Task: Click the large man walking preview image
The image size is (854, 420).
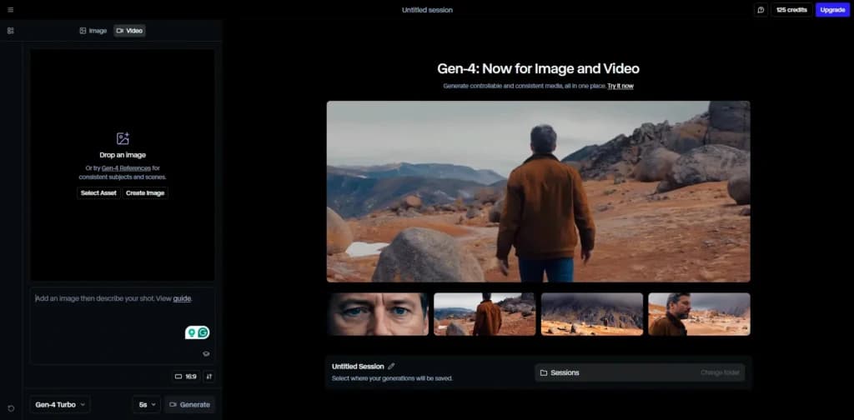Action: coord(538,192)
